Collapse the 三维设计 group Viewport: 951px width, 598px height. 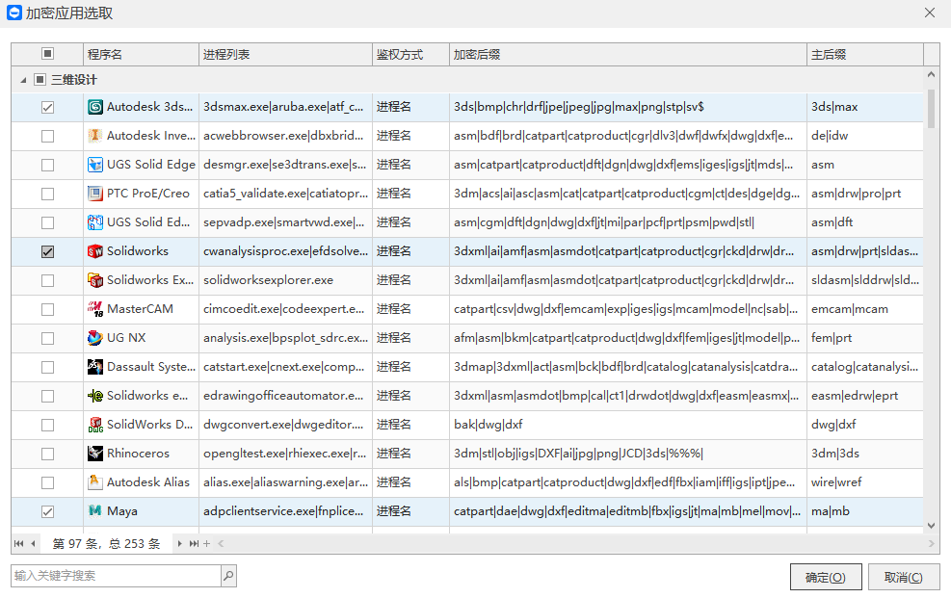(x=24, y=80)
